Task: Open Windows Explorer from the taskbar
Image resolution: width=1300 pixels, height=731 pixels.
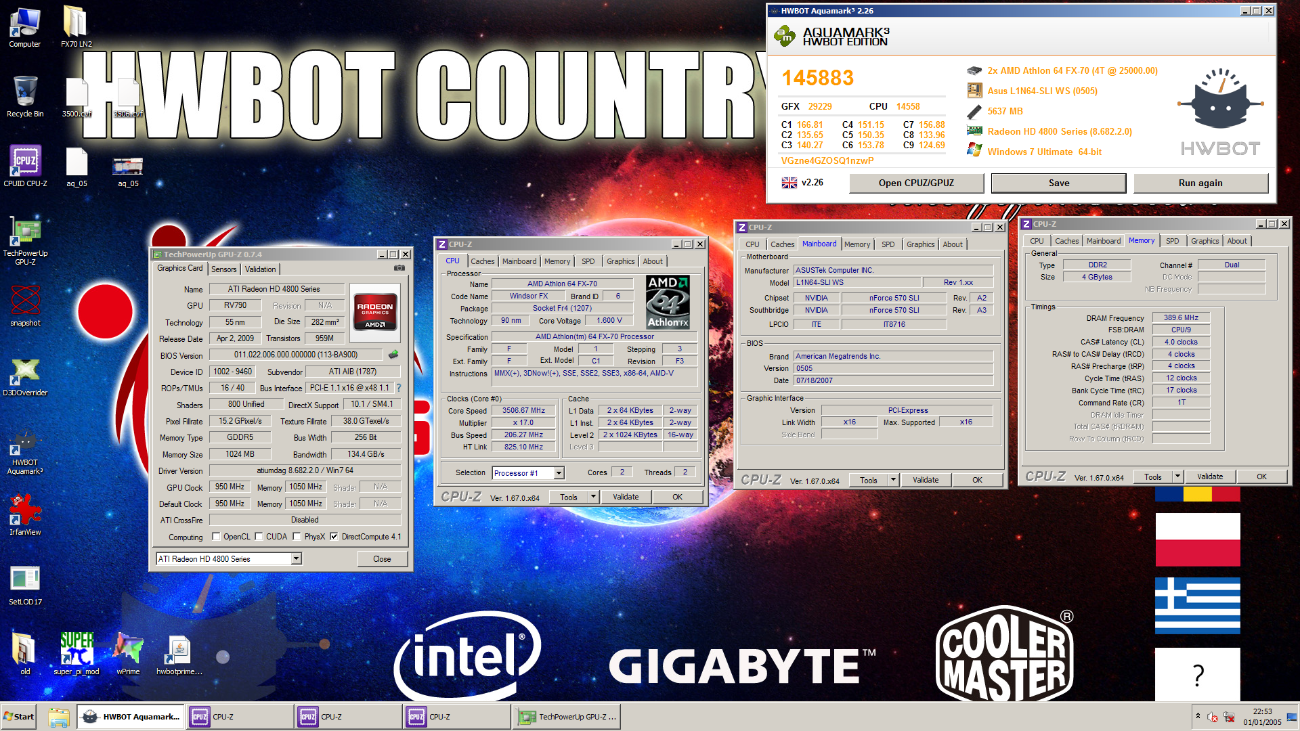Action: click(x=59, y=717)
